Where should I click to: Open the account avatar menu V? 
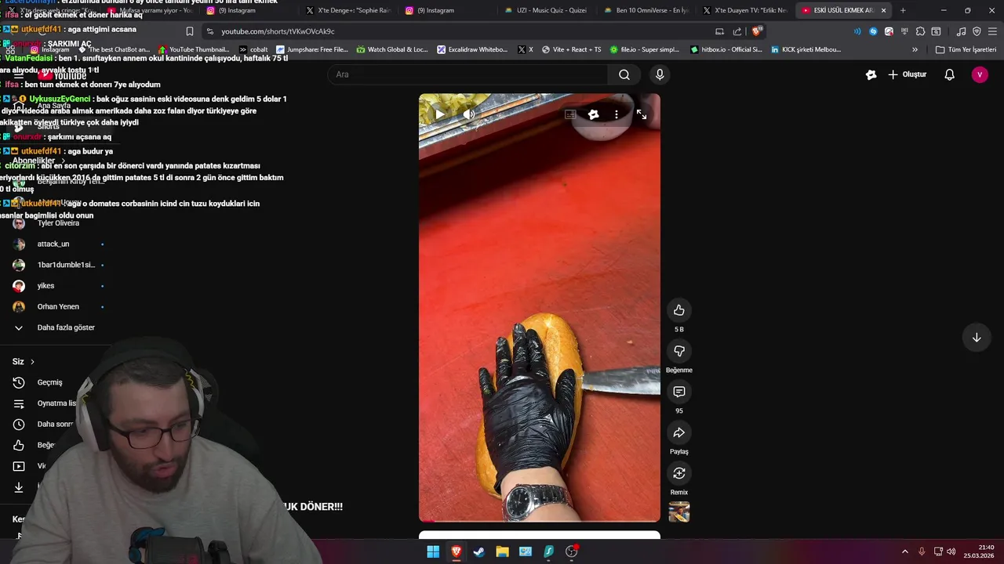coord(980,74)
